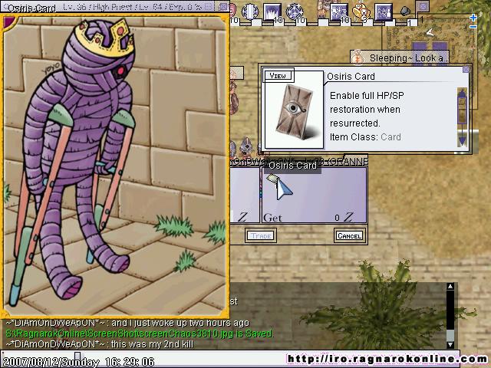Click the View button on the Osiris Card item window

278,75
